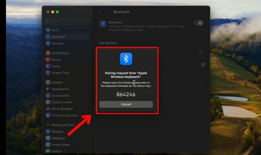Open the Control Center settings
The image size is (261, 155).
tap(62, 102)
